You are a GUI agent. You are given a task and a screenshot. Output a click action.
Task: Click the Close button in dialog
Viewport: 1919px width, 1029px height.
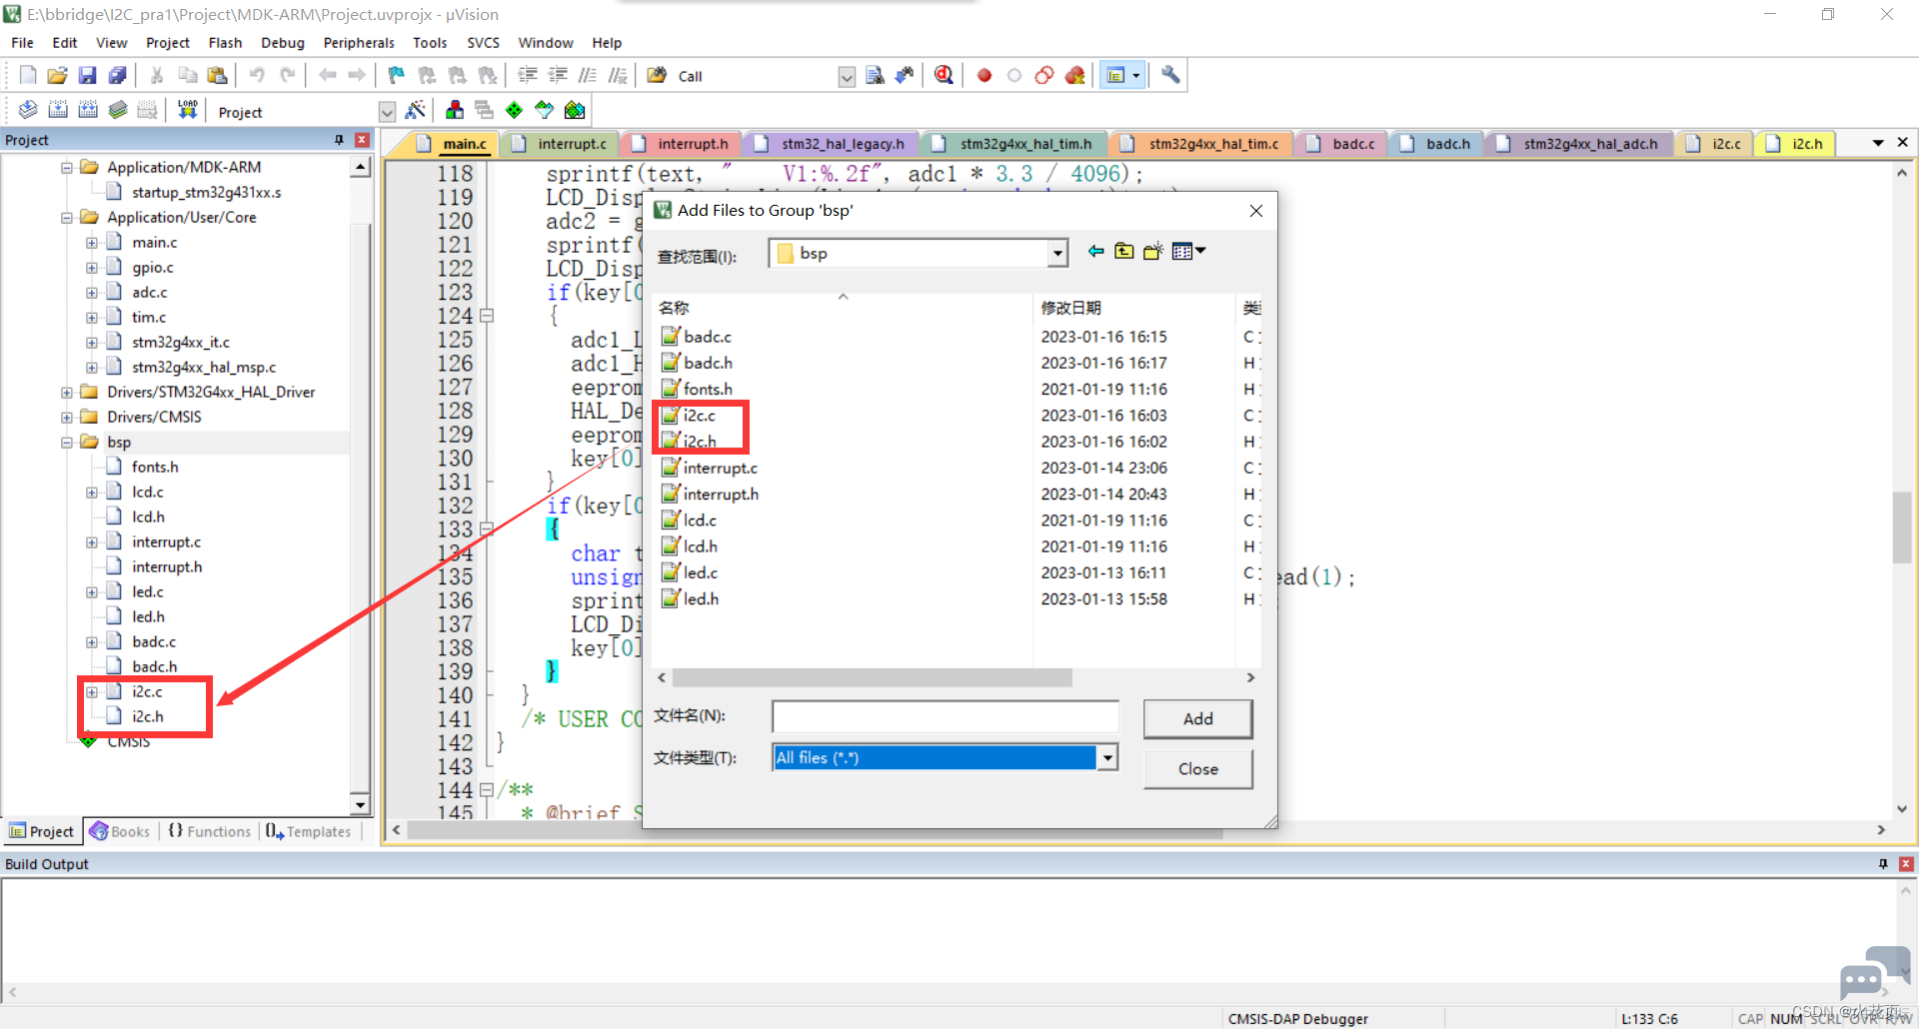tap(1197, 769)
